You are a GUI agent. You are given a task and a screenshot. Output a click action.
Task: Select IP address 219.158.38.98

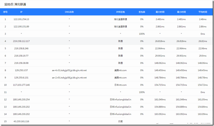pos(21,63)
